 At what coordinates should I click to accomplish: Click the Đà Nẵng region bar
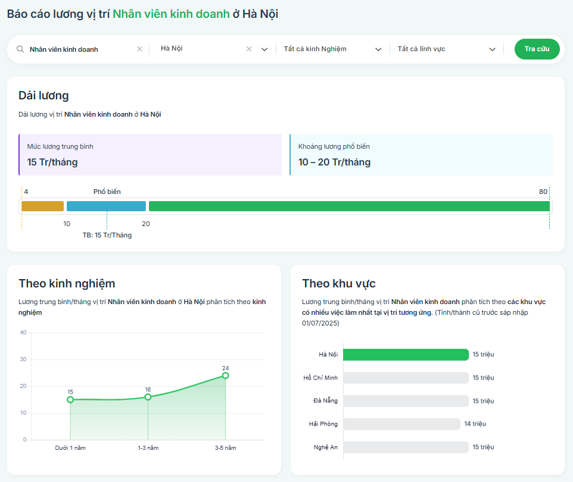(406, 401)
